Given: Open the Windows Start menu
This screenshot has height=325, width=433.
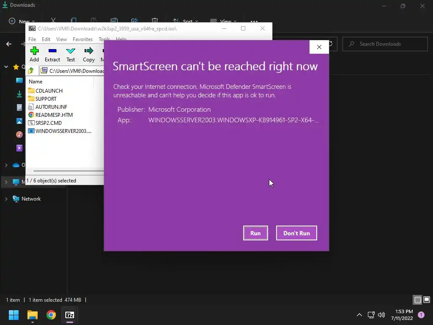Looking at the screenshot, I should point(14,315).
